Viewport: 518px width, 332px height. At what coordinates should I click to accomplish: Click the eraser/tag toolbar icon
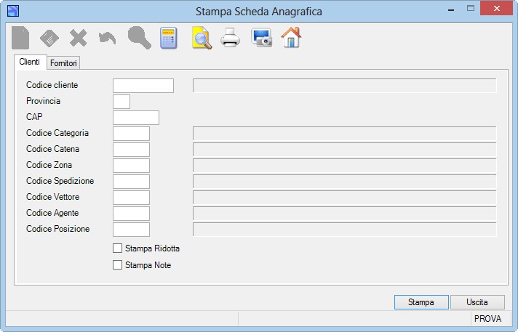tap(49, 38)
